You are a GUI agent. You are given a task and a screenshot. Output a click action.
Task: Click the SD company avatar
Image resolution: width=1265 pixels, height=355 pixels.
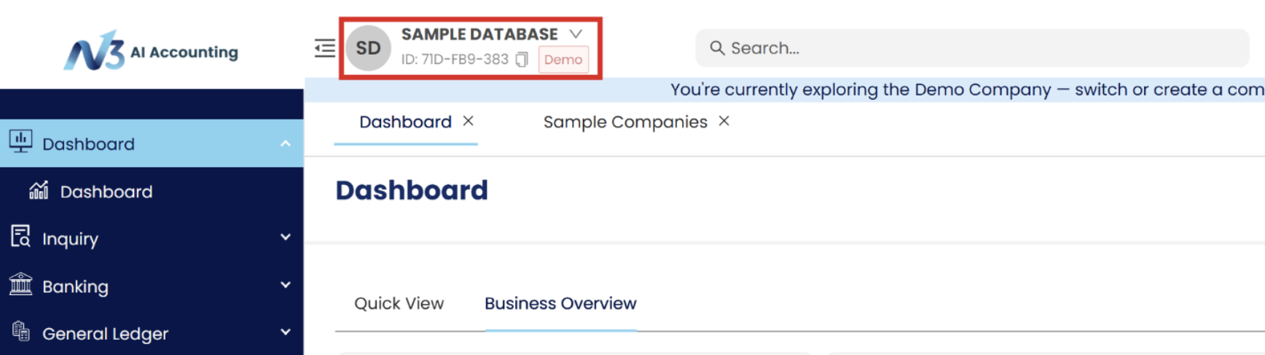tap(368, 48)
